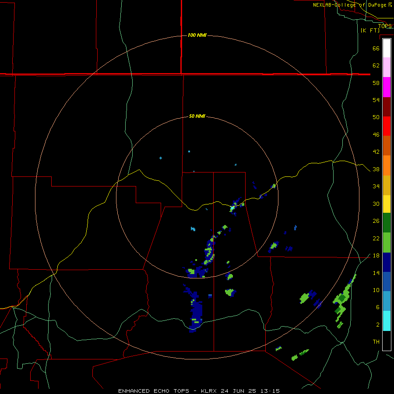The width and height of the screenshot is (394, 394).
Task: Click the '58' legend value
Action: pos(376,83)
